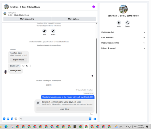Open more options dots beside 4062915271
The width and height of the screenshot is (151, 129).
[x=30, y=66]
